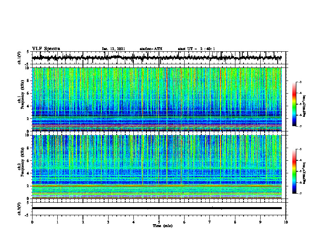Click the -3 tick on ch.2 colorbar
Viewport: 322px width, 249px height.
pos(300,149)
